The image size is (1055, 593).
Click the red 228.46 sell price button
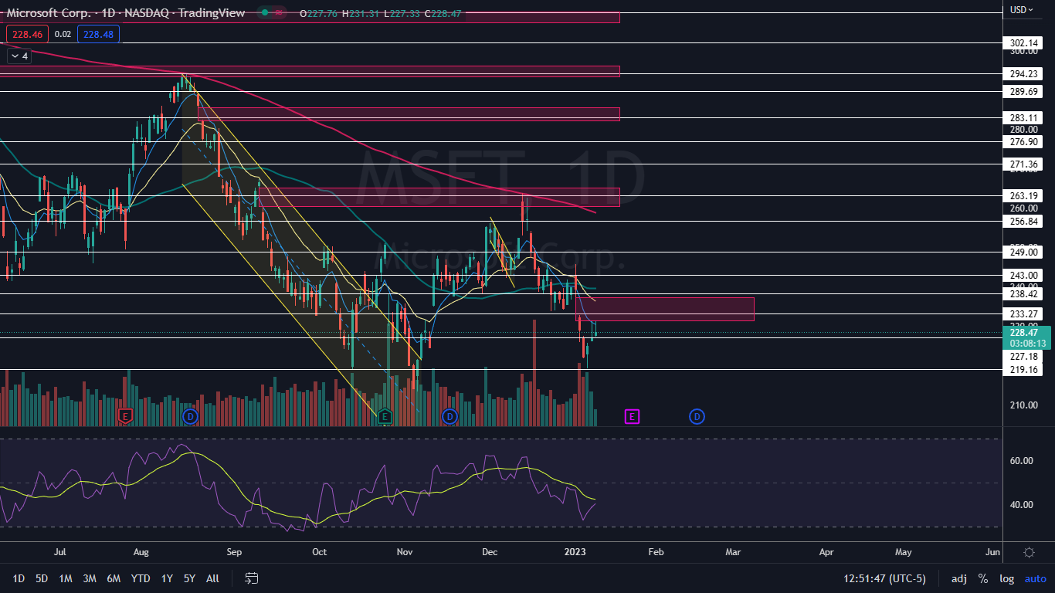27,34
